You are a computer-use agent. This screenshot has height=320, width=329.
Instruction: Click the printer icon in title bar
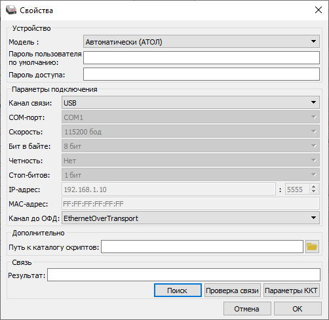(11, 10)
